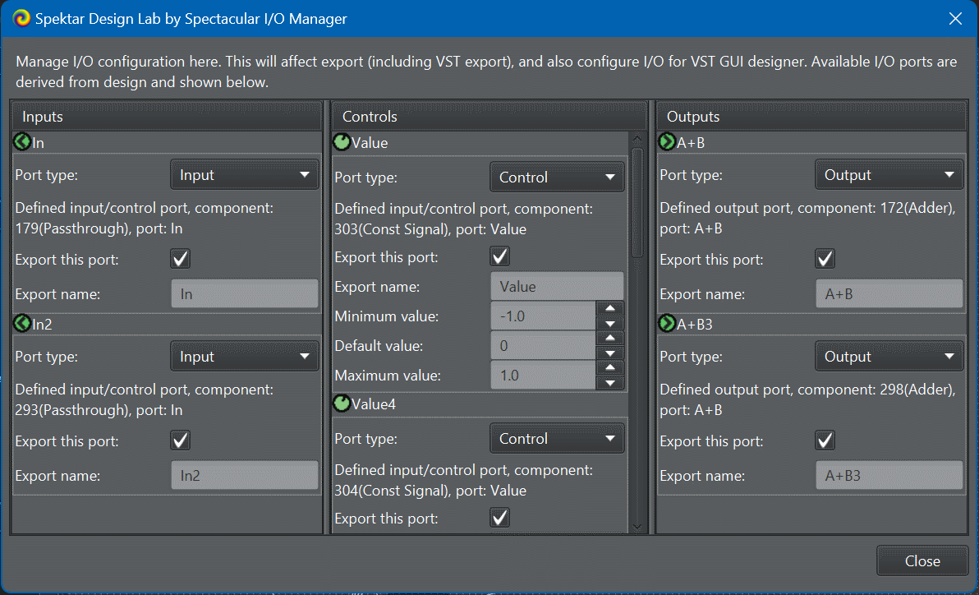The image size is (979, 595).
Task: Click the green knob icon beside Value
Action: tap(342, 142)
